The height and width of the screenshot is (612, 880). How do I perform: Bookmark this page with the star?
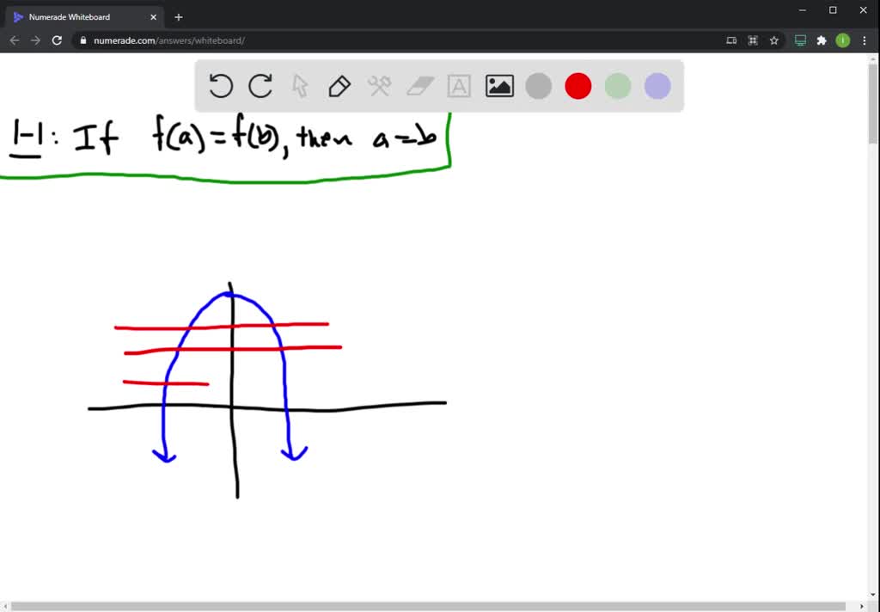point(774,40)
